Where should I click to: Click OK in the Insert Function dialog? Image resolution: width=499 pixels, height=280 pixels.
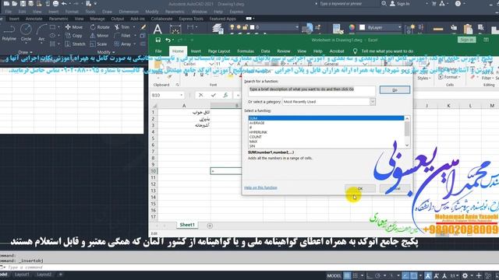click(x=360, y=188)
